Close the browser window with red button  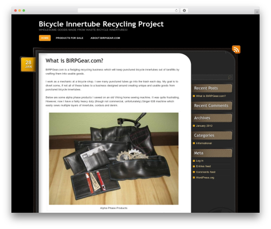16,10
